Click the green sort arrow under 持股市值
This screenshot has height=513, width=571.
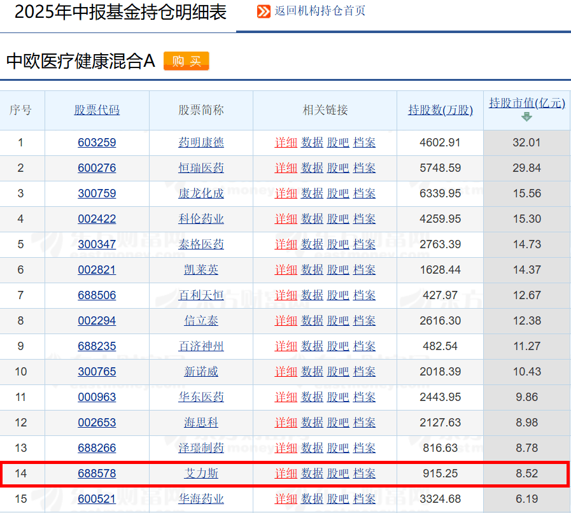pos(526,117)
